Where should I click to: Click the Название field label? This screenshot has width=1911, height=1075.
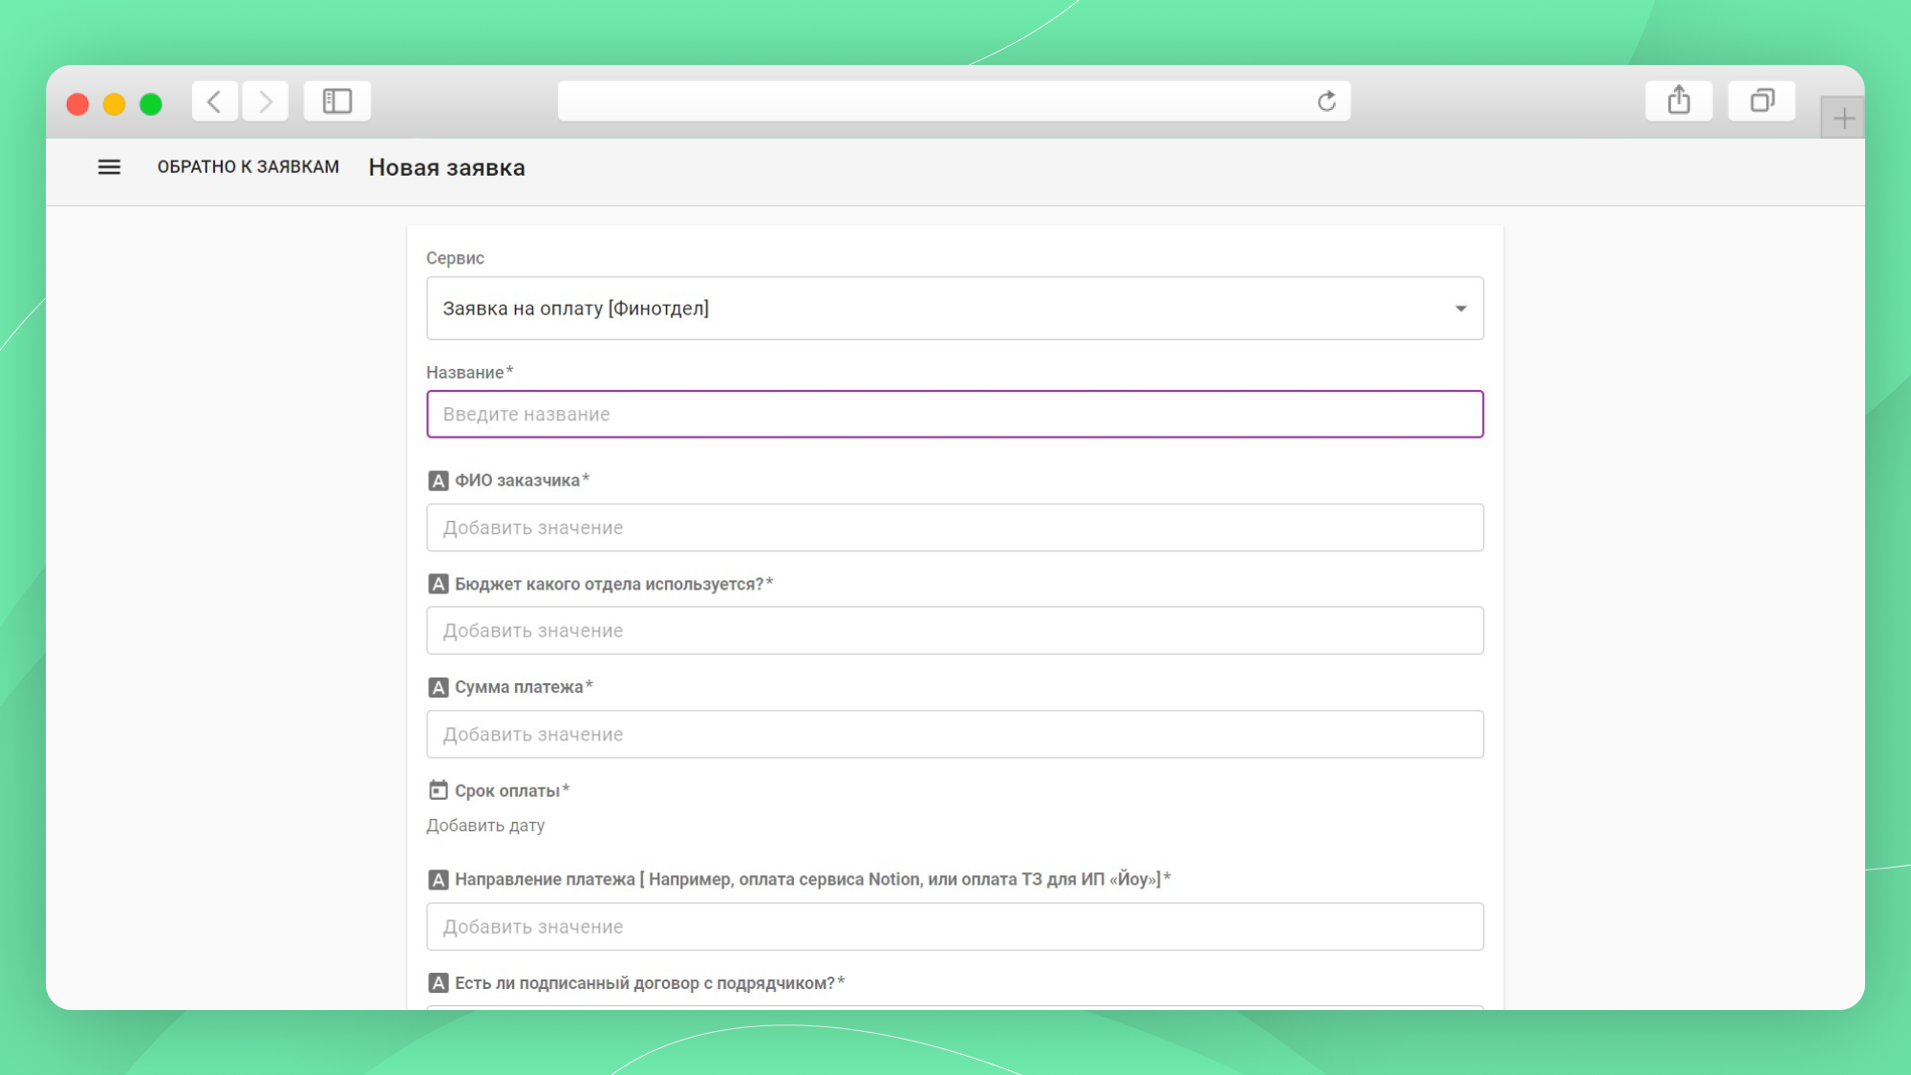point(469,373)
